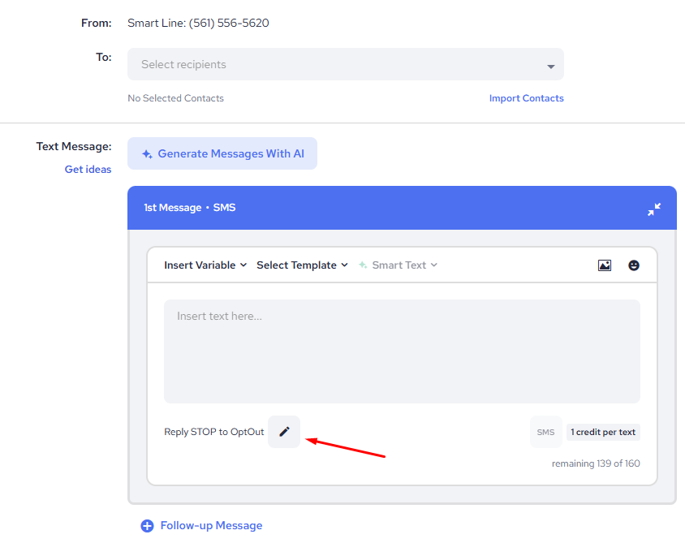The height and width of the screenshot is (556, 685).
Task: Click the Get ideas link
Action: [88, 170]
